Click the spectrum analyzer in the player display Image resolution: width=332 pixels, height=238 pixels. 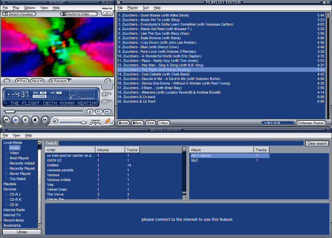[82, 94]
